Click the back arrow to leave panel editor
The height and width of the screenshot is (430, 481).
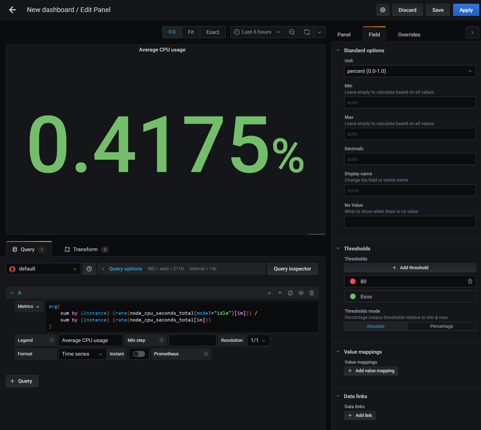click(x=12, y=10)
